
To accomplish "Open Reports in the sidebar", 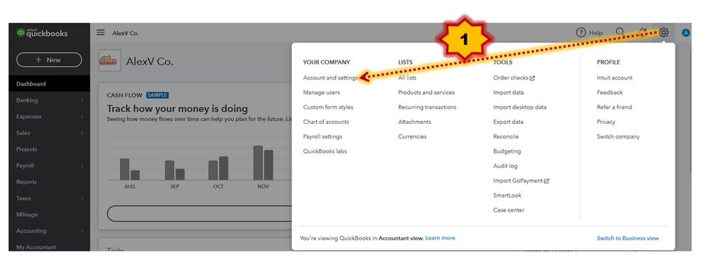I will click(x=27, y=182).
